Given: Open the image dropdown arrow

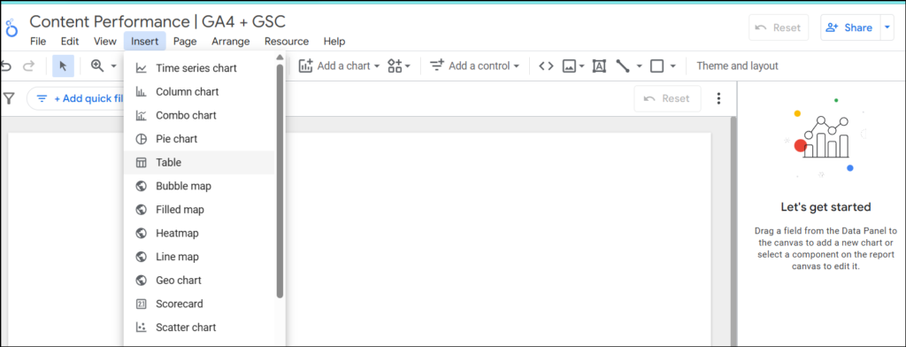Looking at the screenshot, I should pyautogui.click(x=582, y=66).
